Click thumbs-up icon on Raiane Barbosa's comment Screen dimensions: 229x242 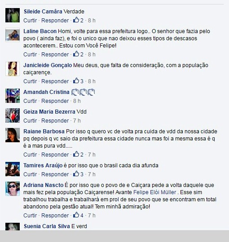[76, 154]
